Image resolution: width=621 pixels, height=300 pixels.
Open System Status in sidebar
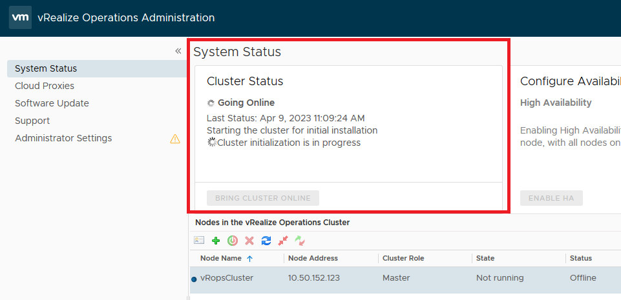(97, 68)
